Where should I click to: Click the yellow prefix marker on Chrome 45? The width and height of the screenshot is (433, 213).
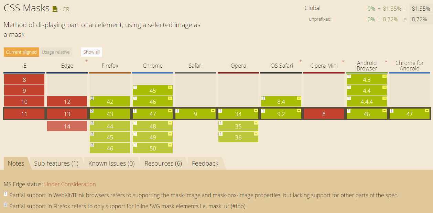(x=170, y=88)
